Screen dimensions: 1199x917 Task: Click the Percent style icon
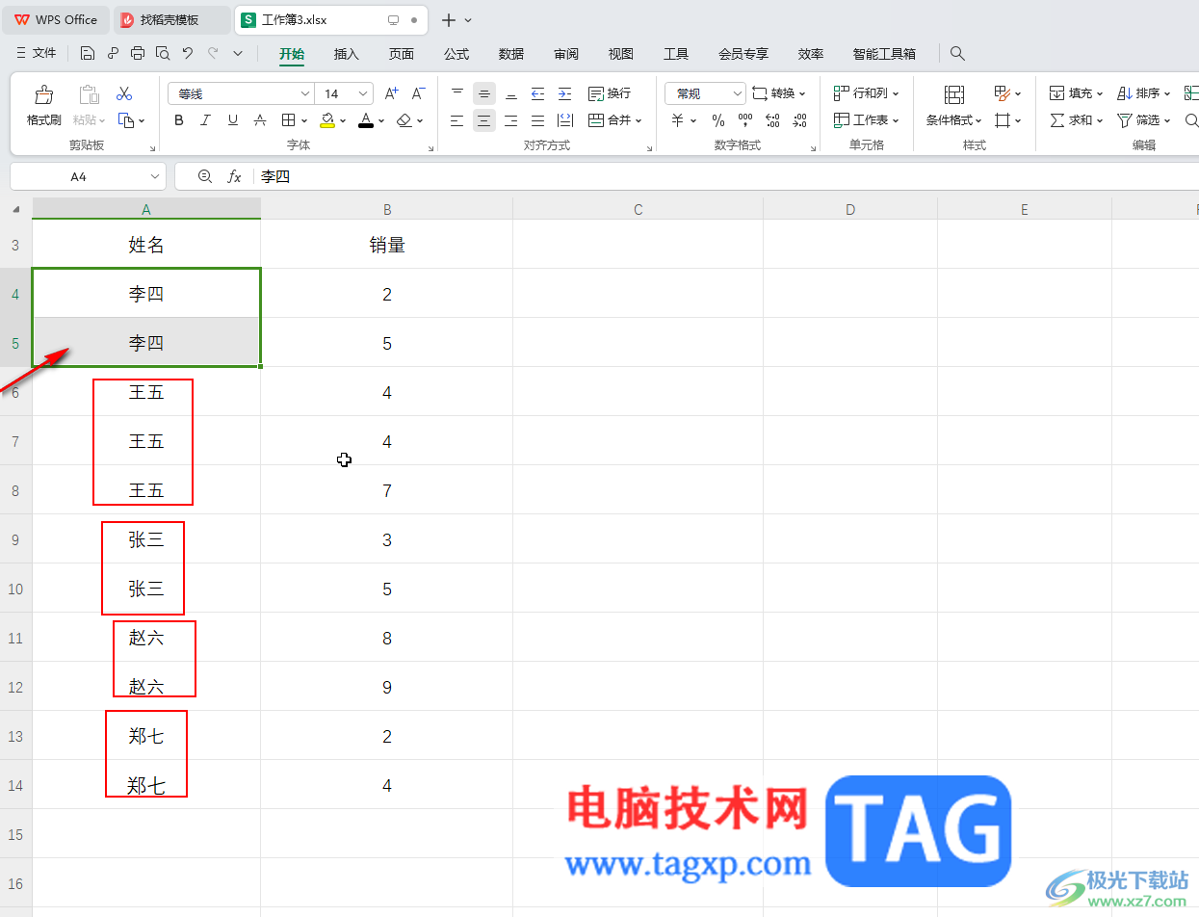[x=717, y=120]
